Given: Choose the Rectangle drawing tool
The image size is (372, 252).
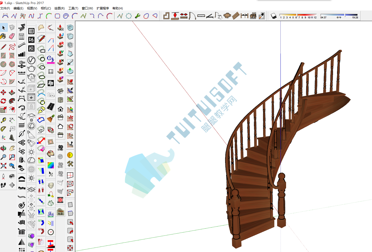Looking at the screenshot, I should [3, 56].
